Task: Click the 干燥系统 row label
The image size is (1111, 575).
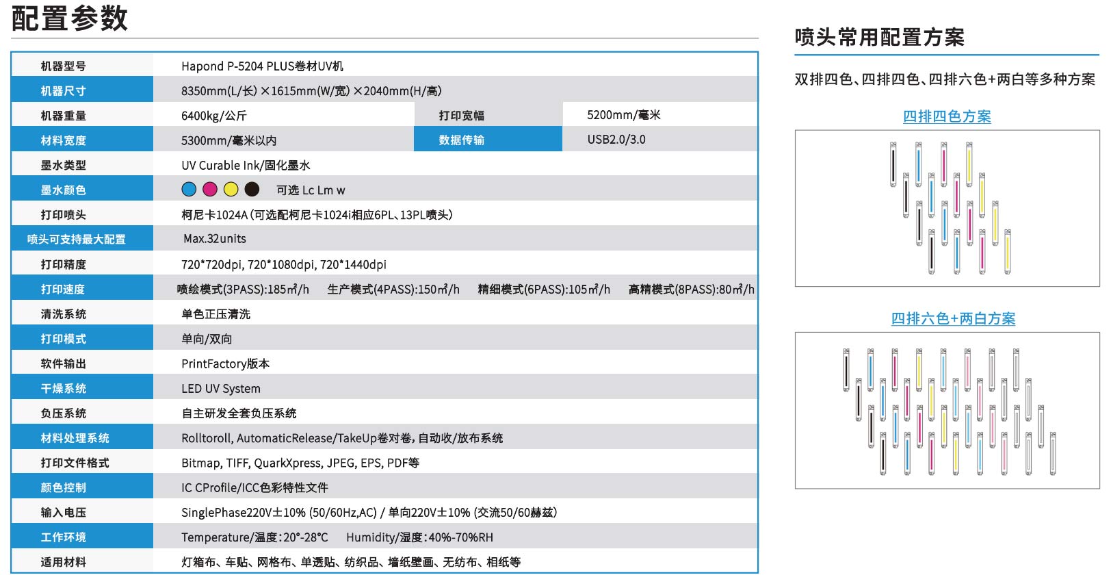Action: pyautogui.click(x=63, y=389)
